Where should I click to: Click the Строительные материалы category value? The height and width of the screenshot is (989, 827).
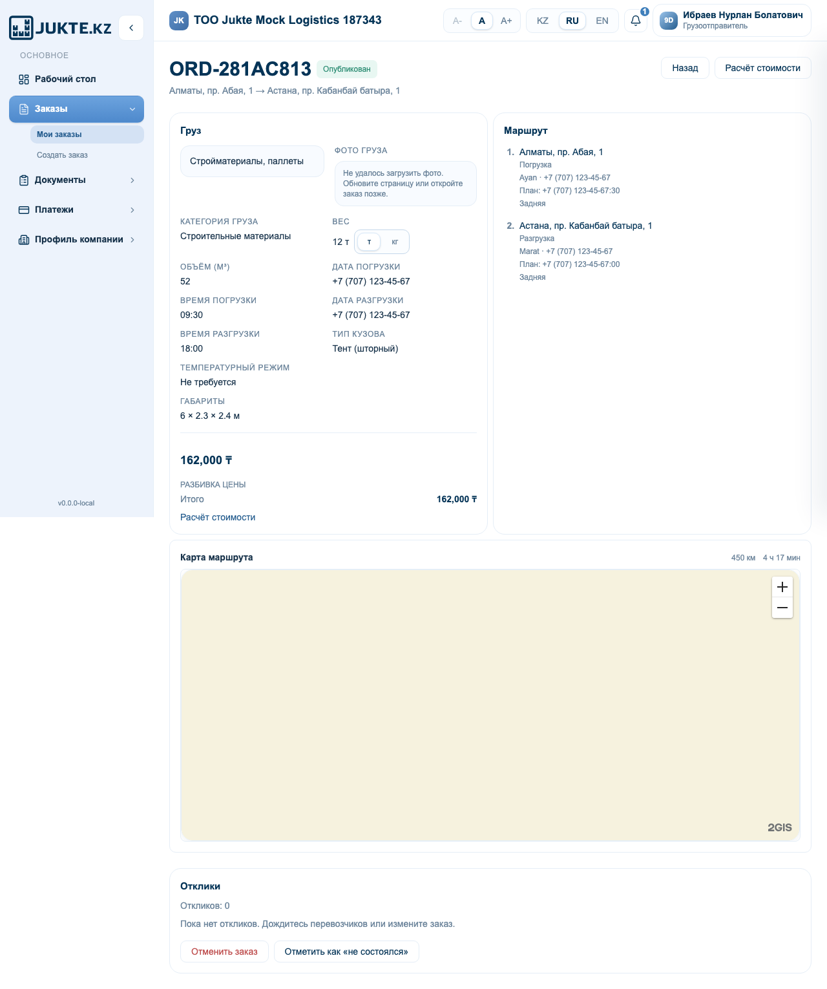[235, 236]
